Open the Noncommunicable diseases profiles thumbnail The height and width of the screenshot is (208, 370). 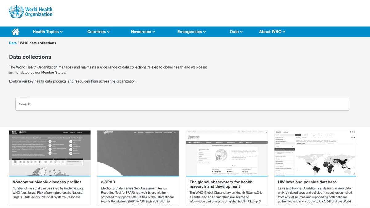[x=50, y=153]
